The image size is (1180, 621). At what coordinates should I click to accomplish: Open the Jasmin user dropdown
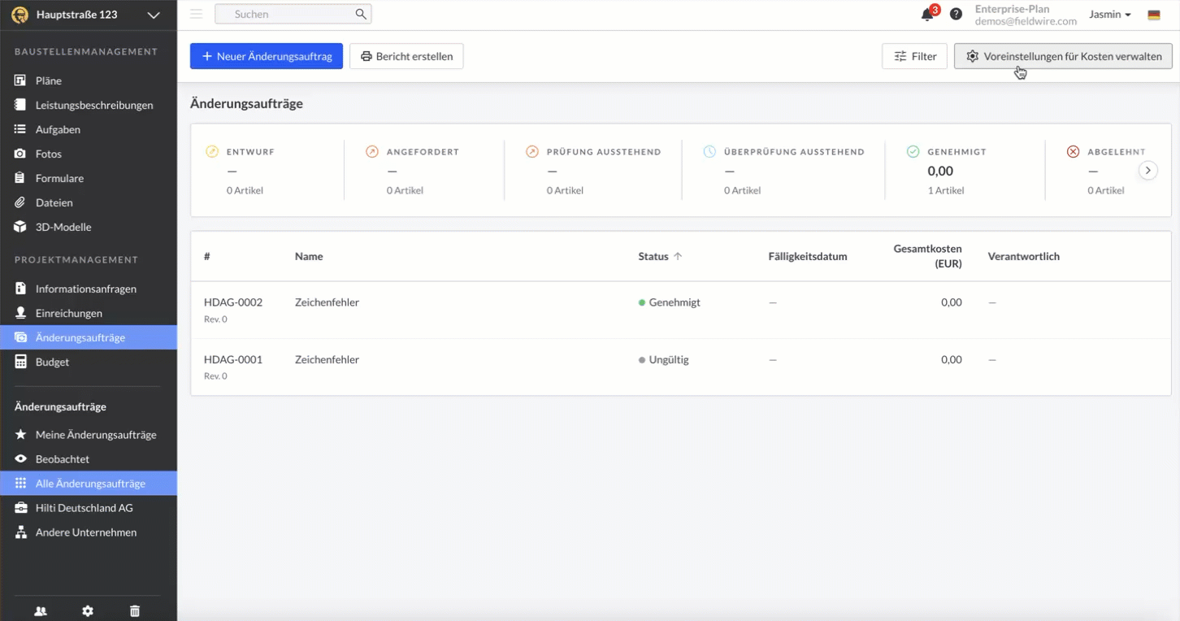click(x=1110, y=15)
